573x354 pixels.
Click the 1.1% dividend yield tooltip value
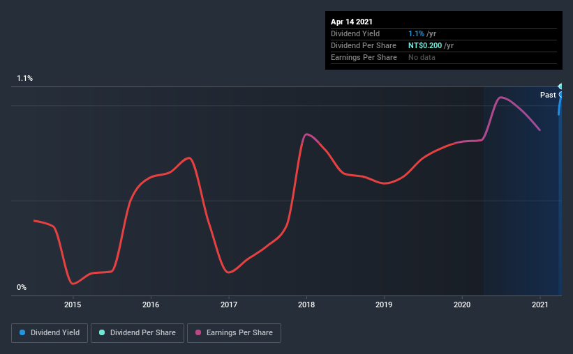tap(416, 33)
